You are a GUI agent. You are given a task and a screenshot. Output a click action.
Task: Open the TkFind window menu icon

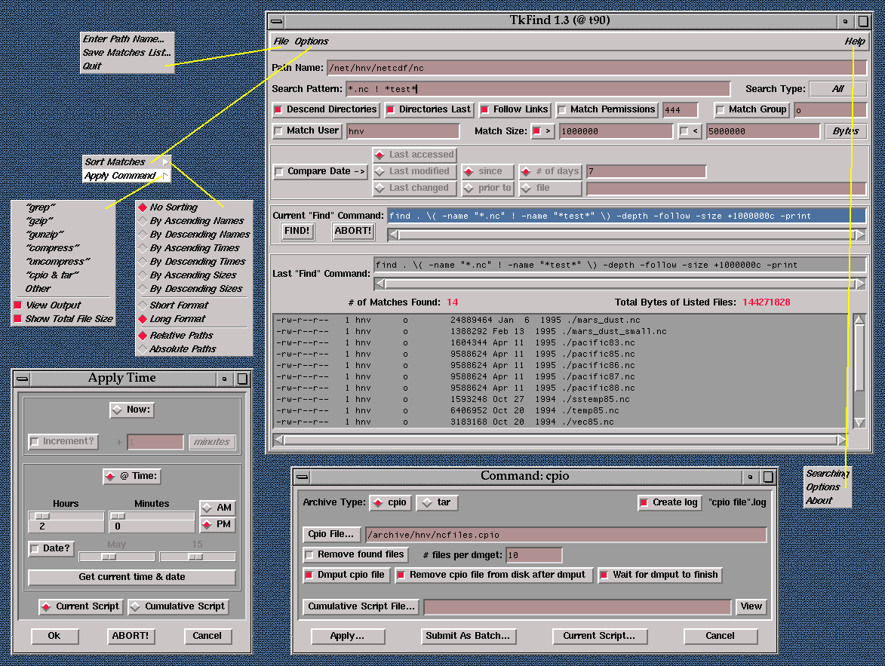click(278, 22)
